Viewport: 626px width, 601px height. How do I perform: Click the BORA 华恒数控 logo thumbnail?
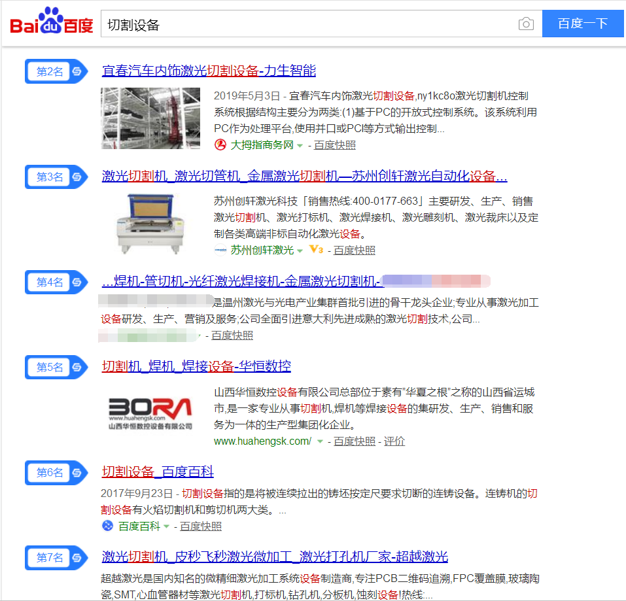pos(150,414)
